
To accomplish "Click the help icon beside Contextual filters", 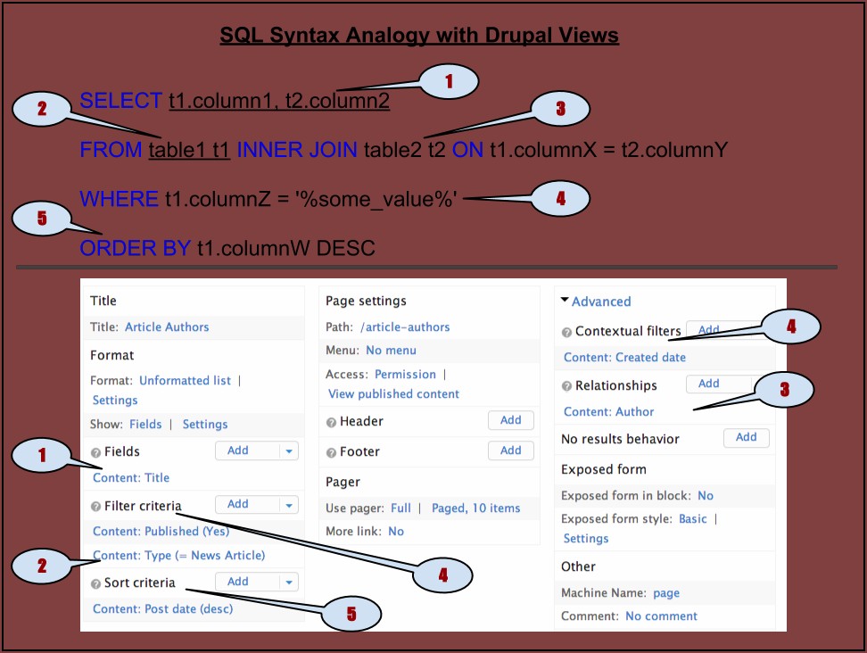I will click(566, 332).
